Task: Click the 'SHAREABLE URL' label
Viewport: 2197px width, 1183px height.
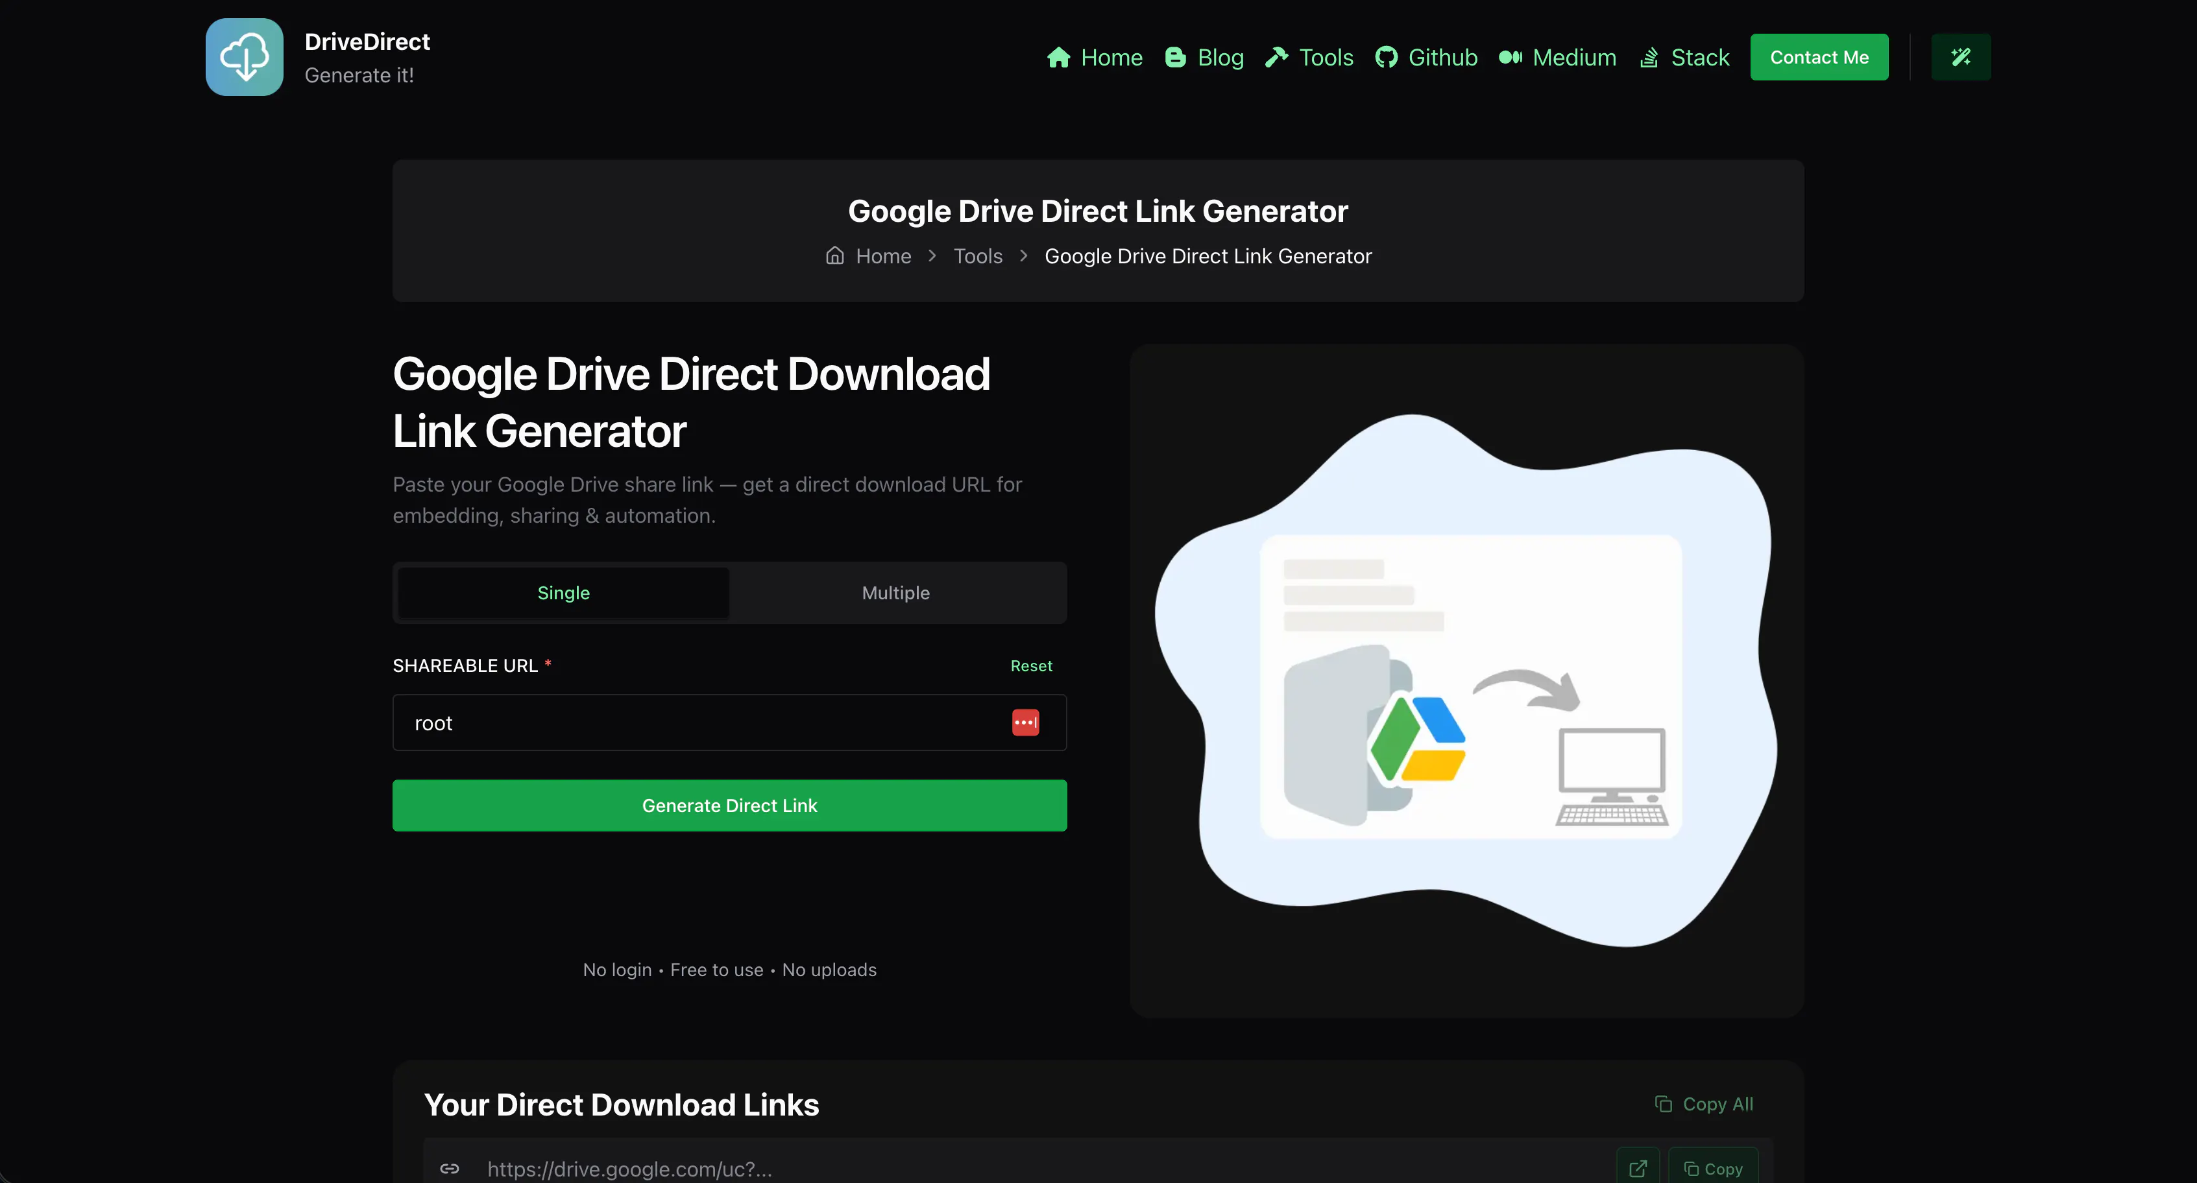Action: point(465,665)
